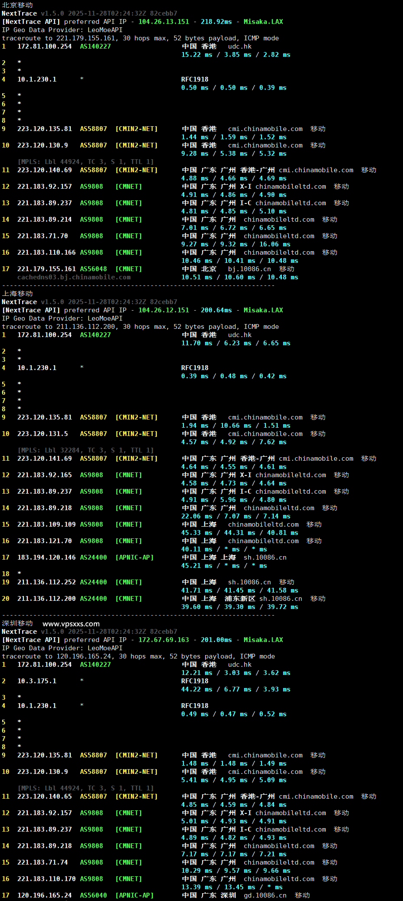The image size is (403, 901).
Task: Click the 北京移动 section header
Action: 17,5
